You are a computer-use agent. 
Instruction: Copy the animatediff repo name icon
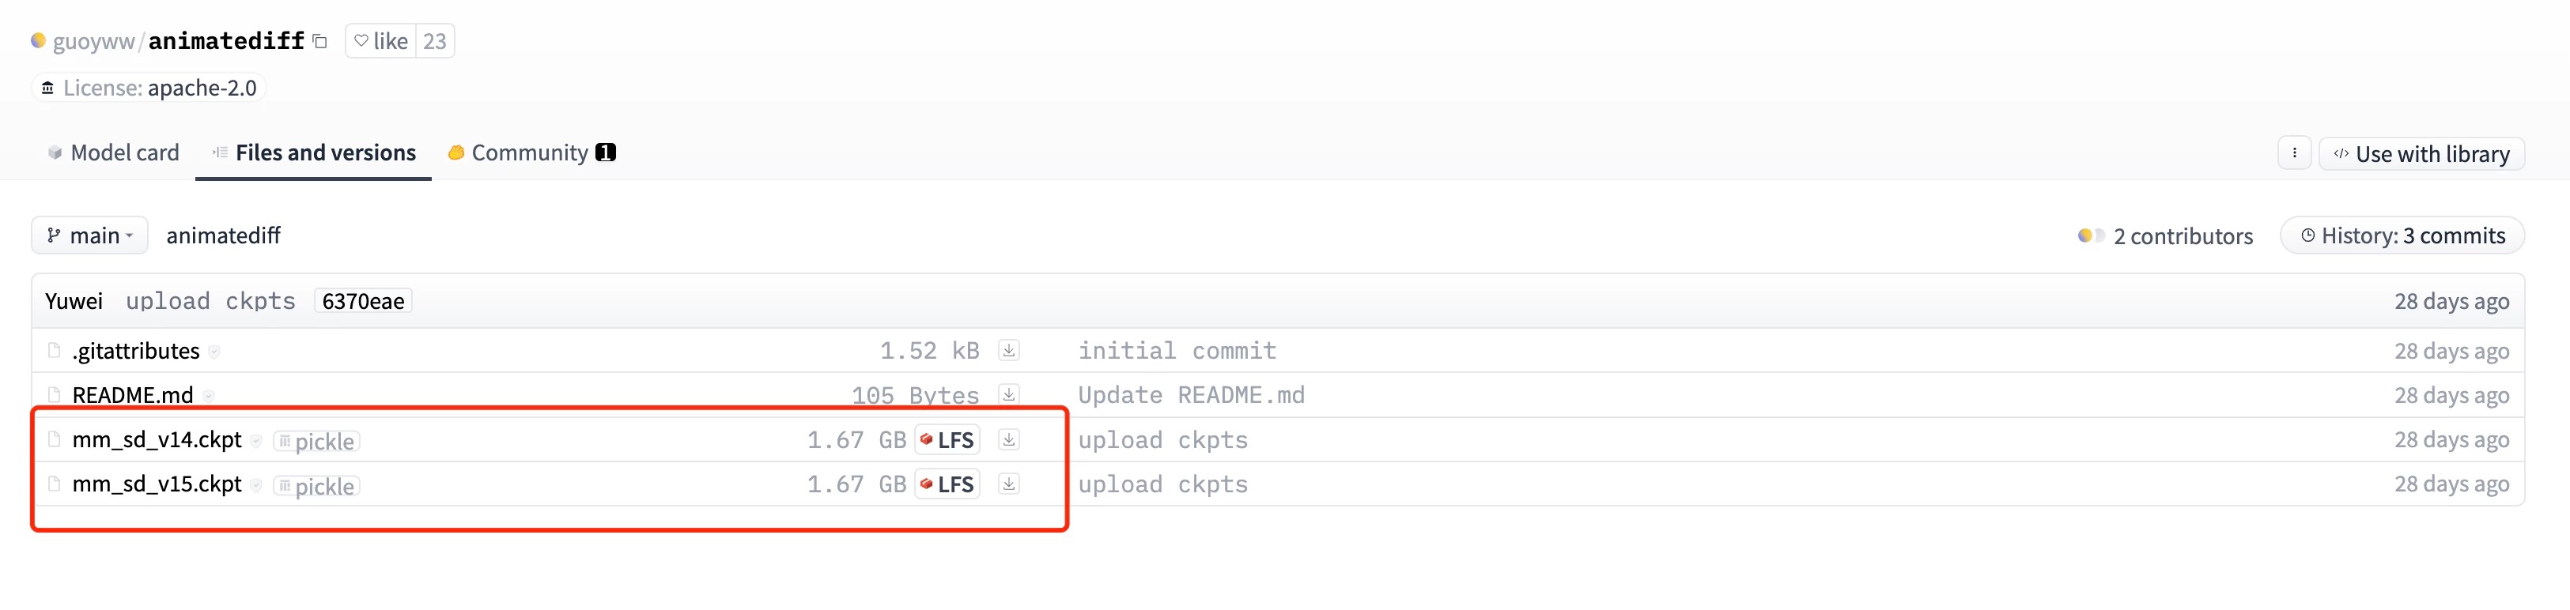[319, 41]
